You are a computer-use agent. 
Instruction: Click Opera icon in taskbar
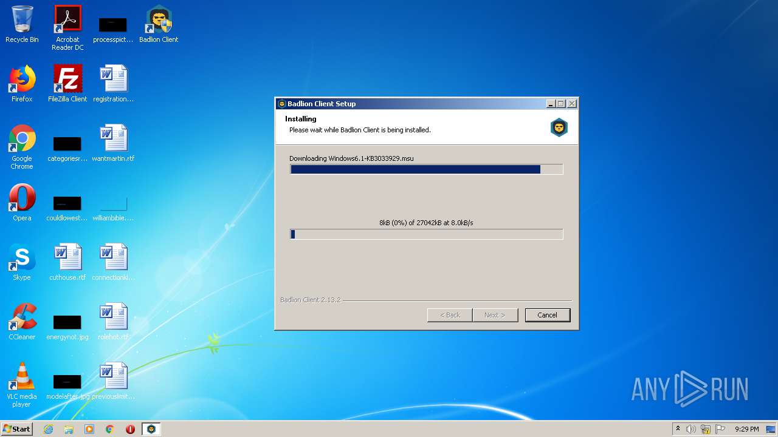[x=130, y=429]
